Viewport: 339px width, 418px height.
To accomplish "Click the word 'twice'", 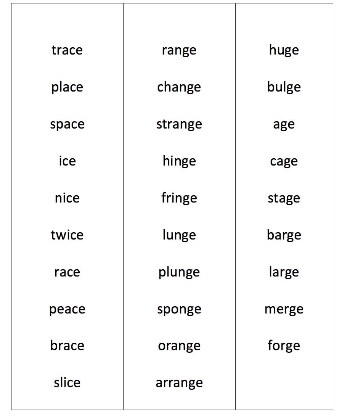I will 67,235.
